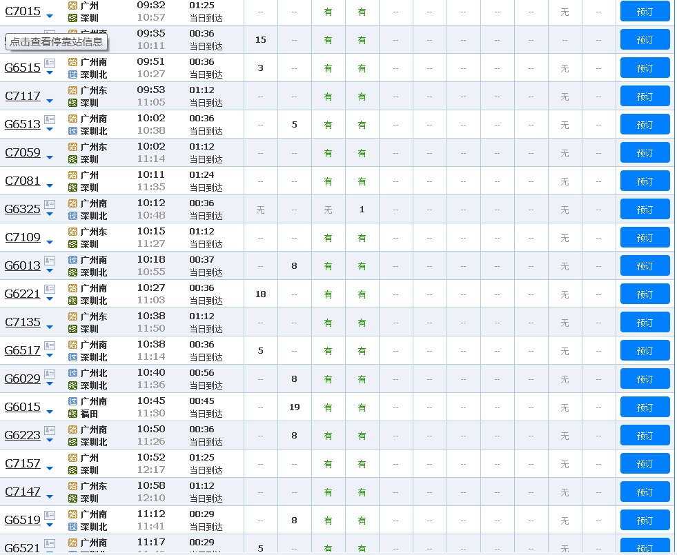Image resolution: width=677 pixels, height=555 pixels.
Task: Click the 始 origin tag for C7081
Action: click(72, 174)
